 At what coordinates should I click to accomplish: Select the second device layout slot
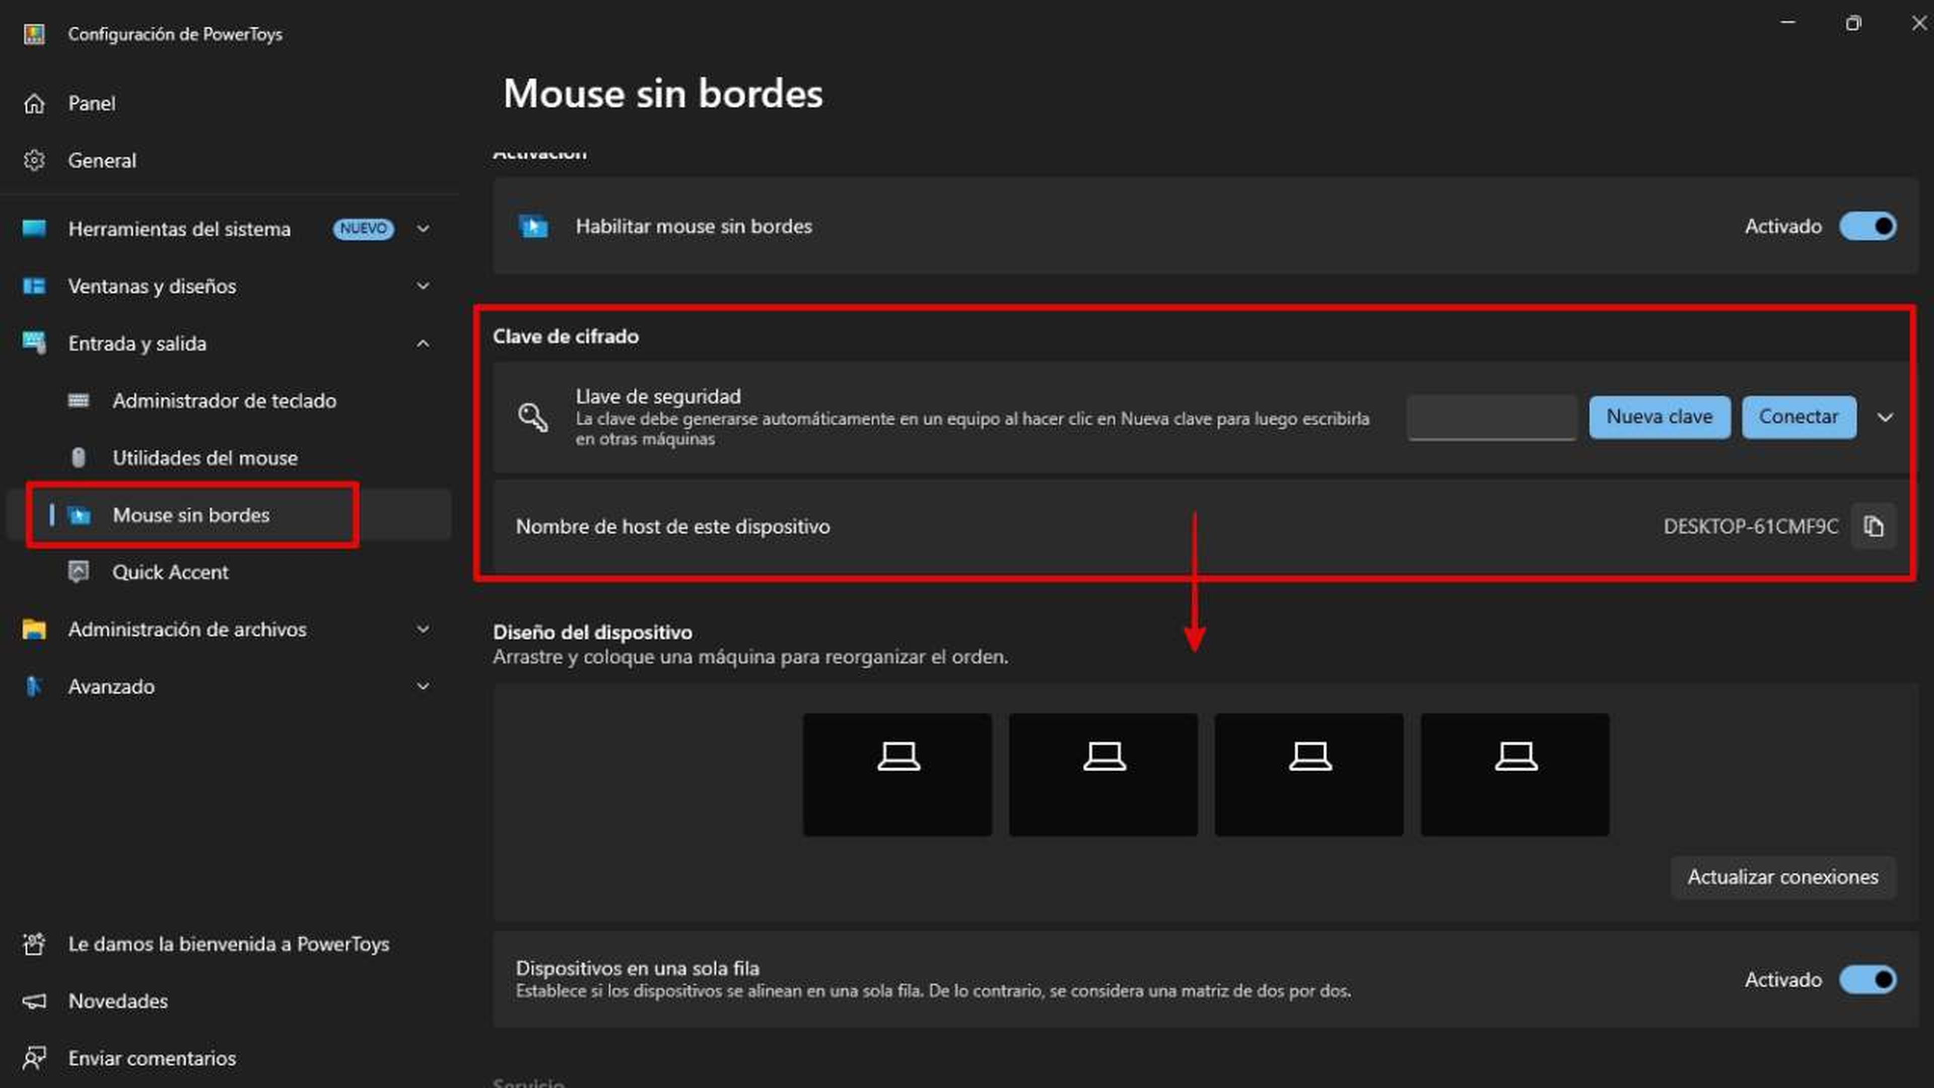pyautogui.click(x=1103, y=774)
